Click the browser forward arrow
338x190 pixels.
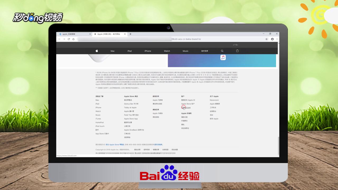64,39
